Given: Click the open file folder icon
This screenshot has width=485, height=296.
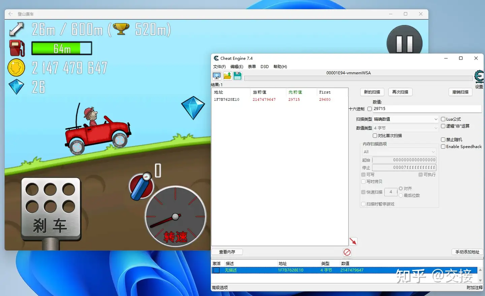Looking at the screenshot, I should pyautogui.click(x=227, y=76).
